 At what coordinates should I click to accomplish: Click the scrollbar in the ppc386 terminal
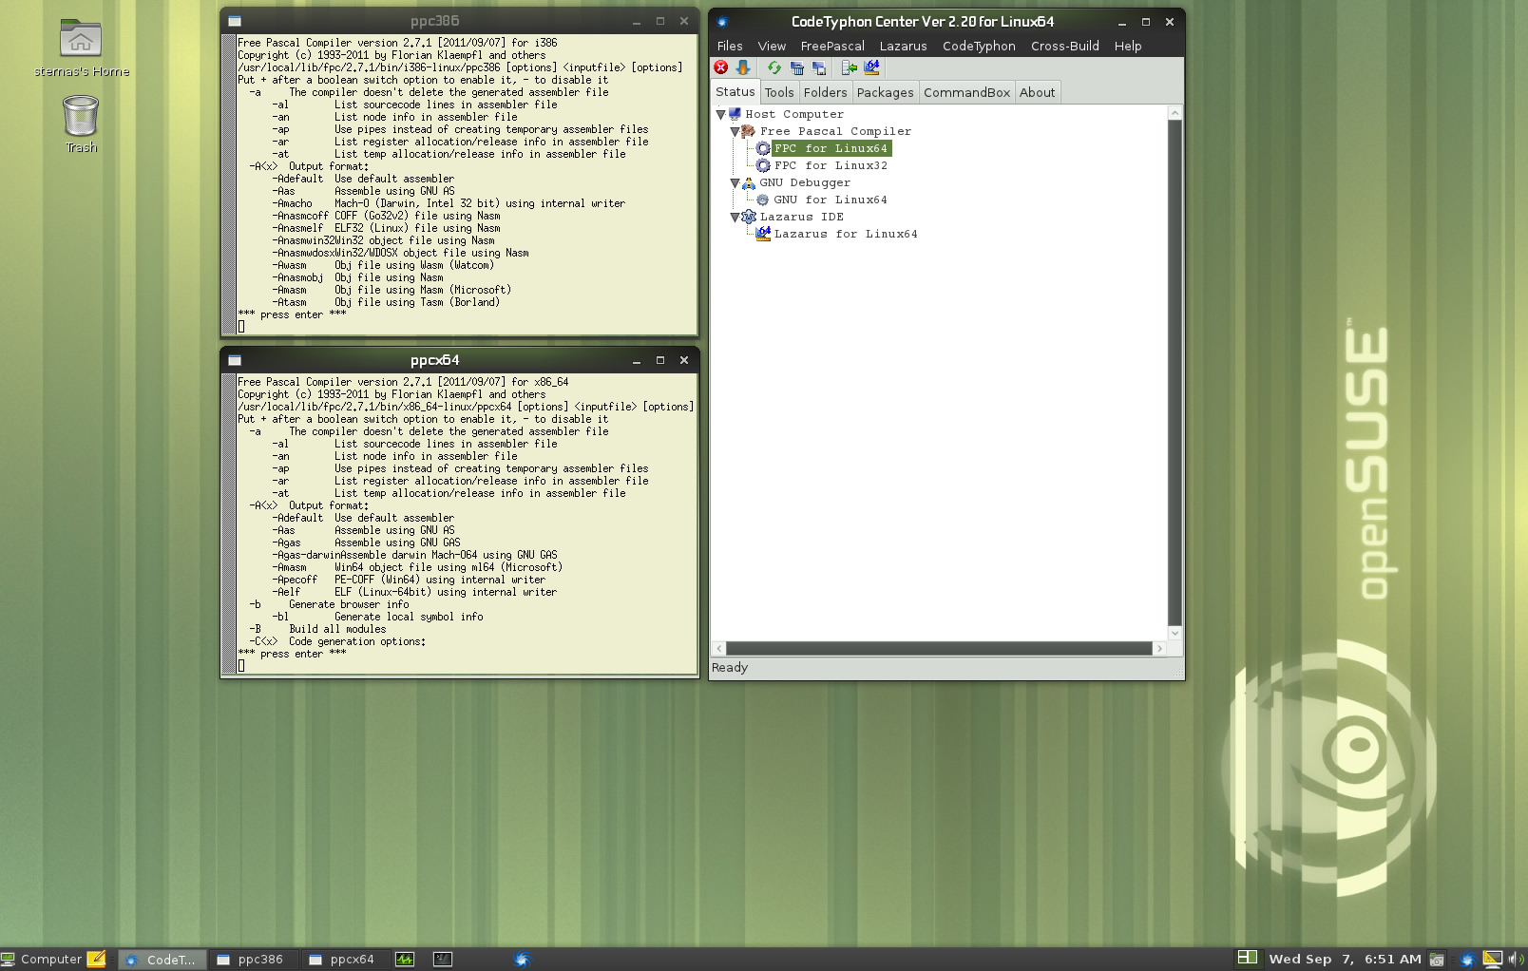coord(229,184)
